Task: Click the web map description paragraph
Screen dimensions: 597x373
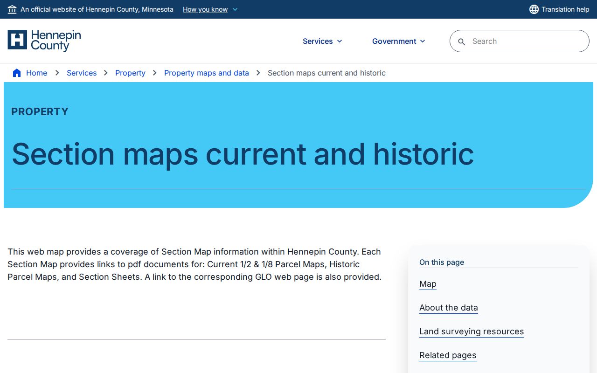Action: click(x=194, y=264)
